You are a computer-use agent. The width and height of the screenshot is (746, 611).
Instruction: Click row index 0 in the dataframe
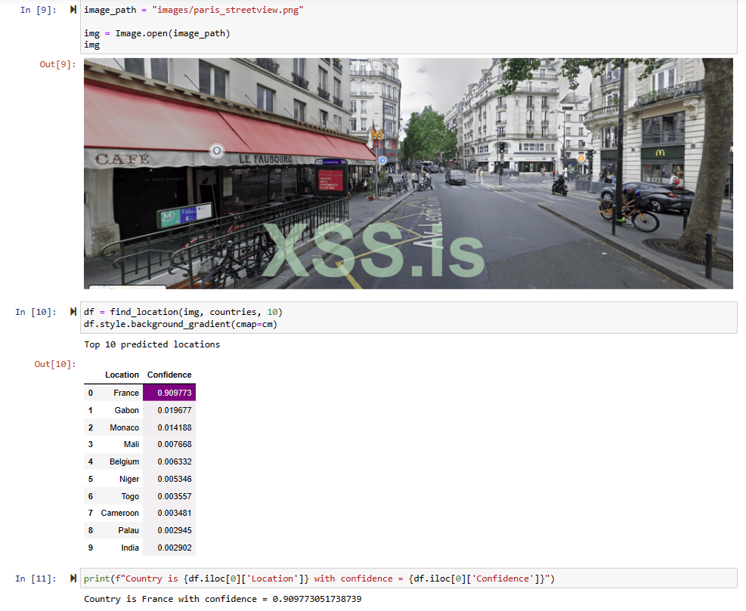tap(91, 393)
